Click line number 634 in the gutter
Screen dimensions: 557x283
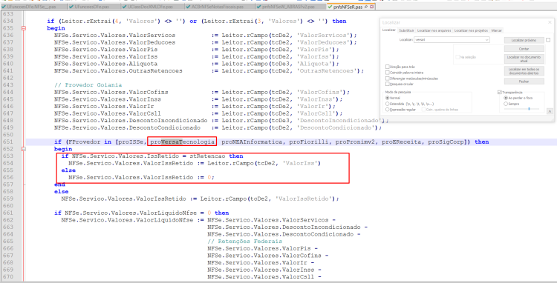tap(8, 21)
